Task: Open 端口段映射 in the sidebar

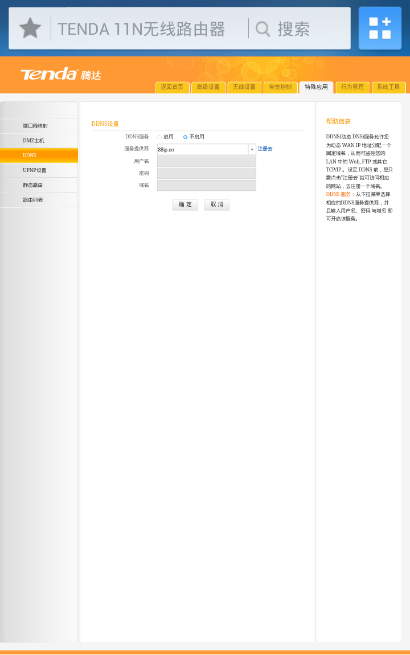Action: point(39,126)
